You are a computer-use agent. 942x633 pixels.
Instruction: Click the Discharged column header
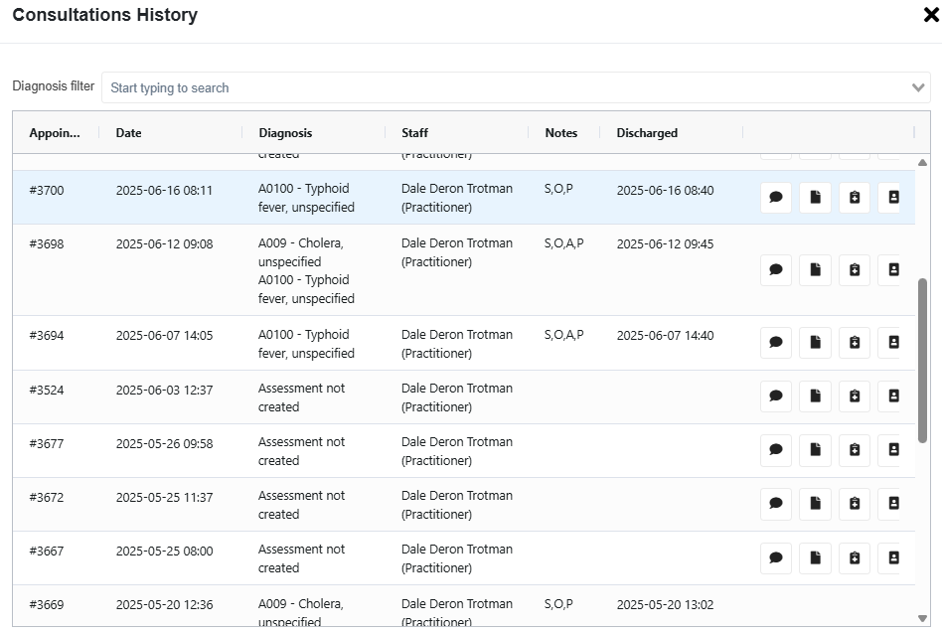tap(647, 133)
